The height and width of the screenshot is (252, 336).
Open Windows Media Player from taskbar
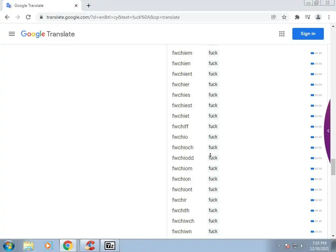[49, 246]
